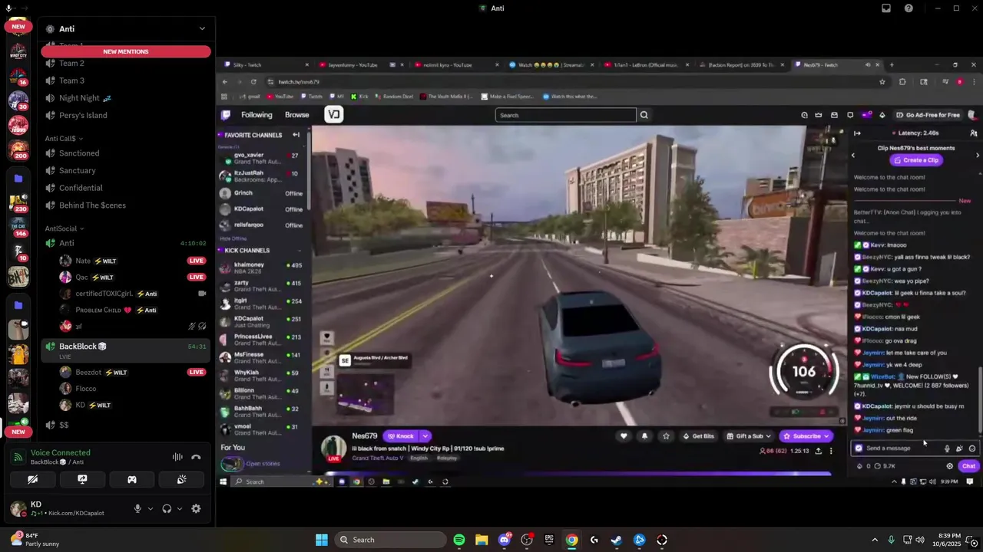This screenshot has width=983, height=552.
Task: Open Silky - Twitch browser tab
Action: (265, 65)
